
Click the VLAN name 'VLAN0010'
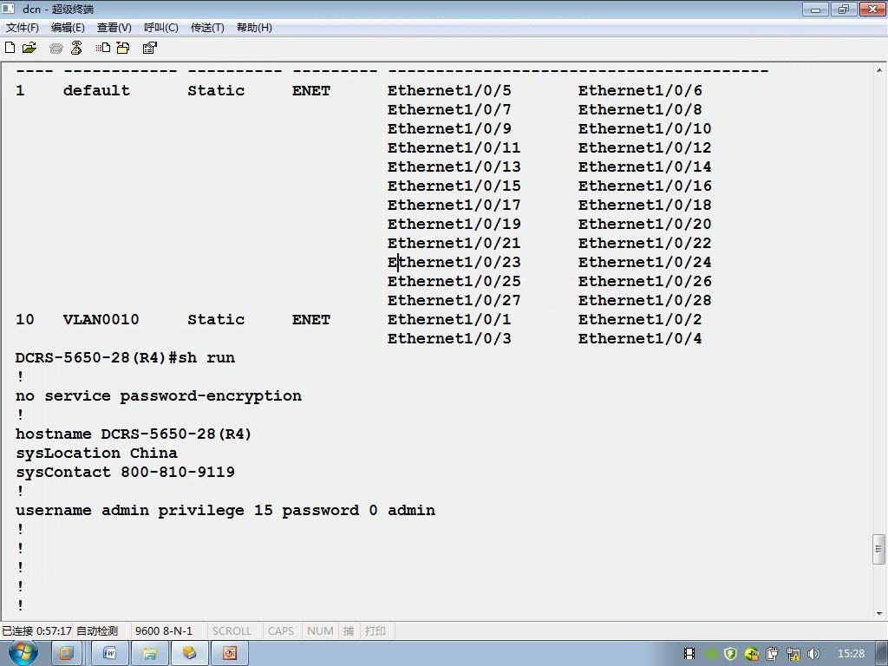pyautogui.click(x=101, y=319)
